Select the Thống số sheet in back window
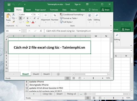The width and height of the screenshot is (137, 101). pyautogui.click(x=71, y=94)
